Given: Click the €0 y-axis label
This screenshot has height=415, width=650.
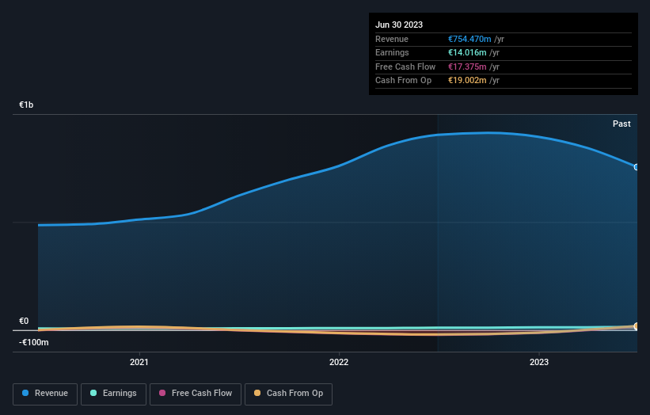Looking at the screenshot, I should 24,321.
